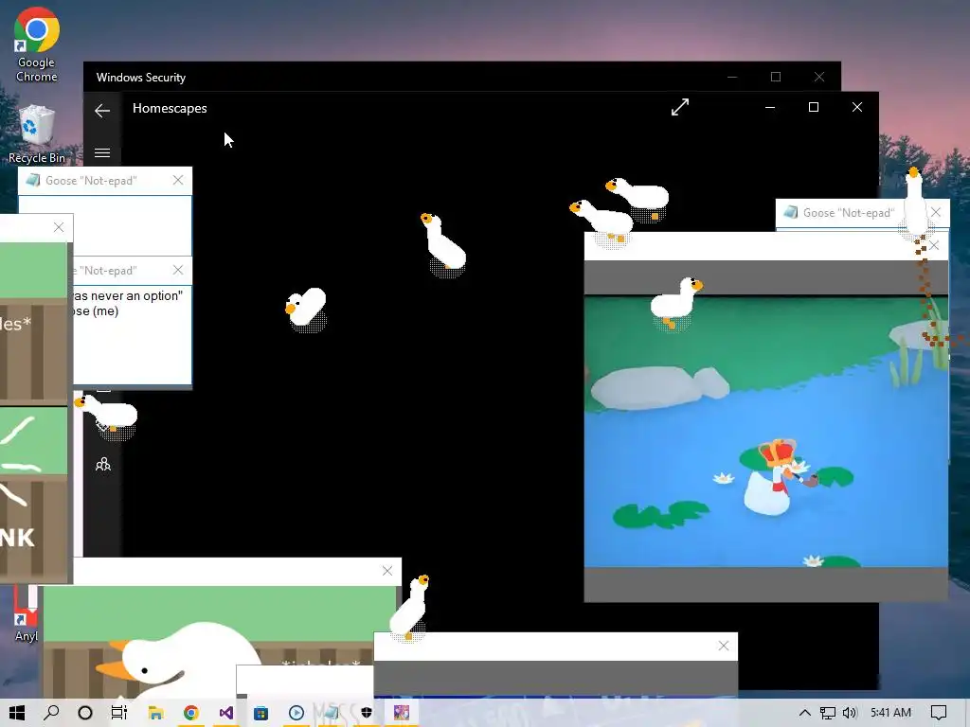Close the Not-epad containing "never an option"

pos(178,270)
